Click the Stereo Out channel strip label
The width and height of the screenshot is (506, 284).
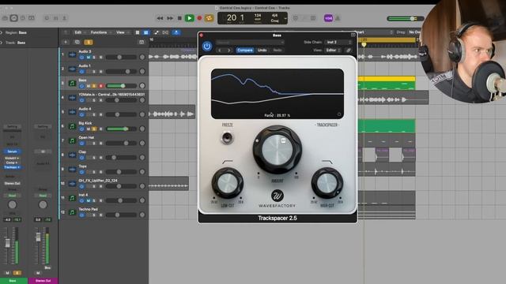43,281
